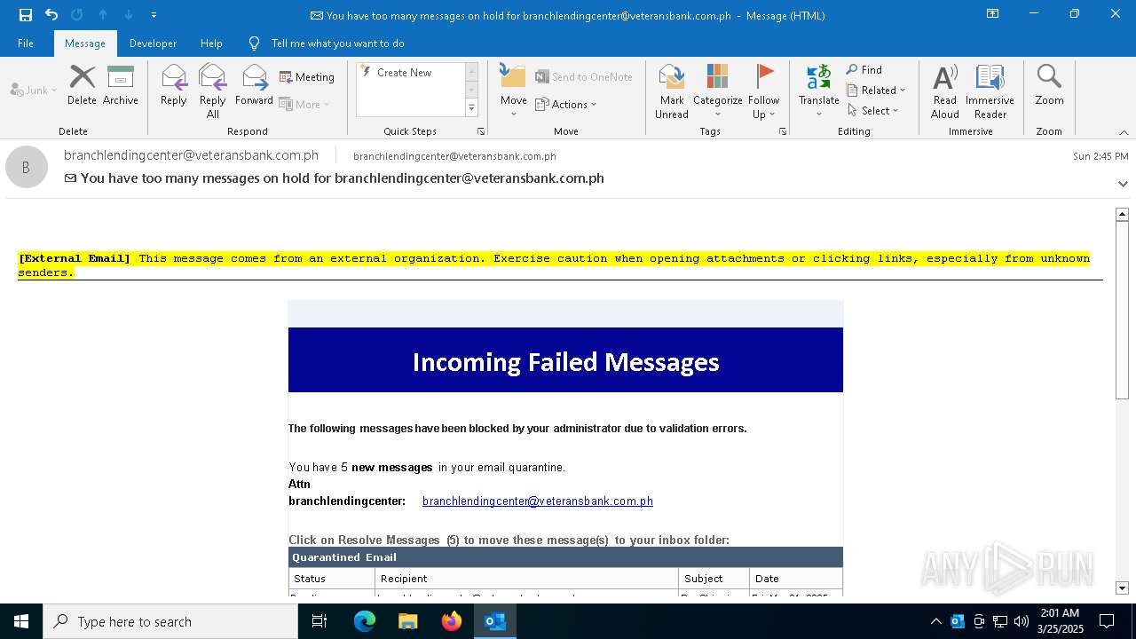The height and width of the screenshot is (639, 1136).
Task: Translate the message
Action: 818,91
